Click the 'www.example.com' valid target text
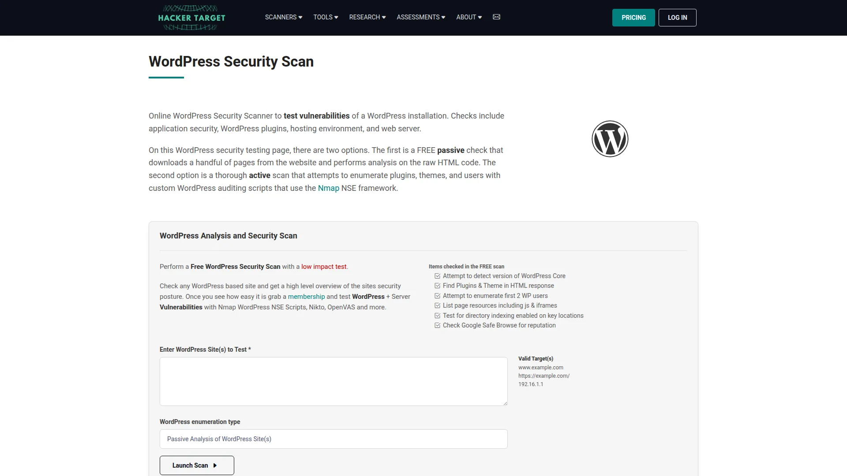 coord(540,368)
